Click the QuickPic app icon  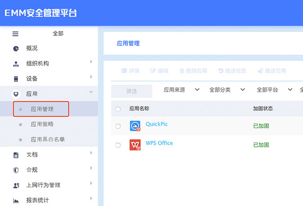[135, 126]
